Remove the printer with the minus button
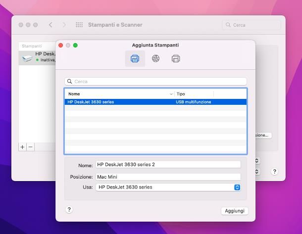The image size is (302, 234). pyautogui.click(x=30, y=147)
